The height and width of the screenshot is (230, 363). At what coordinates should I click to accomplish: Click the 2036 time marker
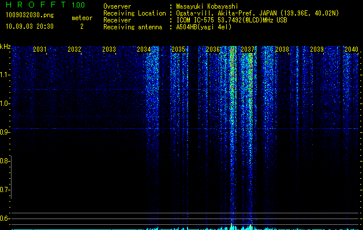[213, 49]
